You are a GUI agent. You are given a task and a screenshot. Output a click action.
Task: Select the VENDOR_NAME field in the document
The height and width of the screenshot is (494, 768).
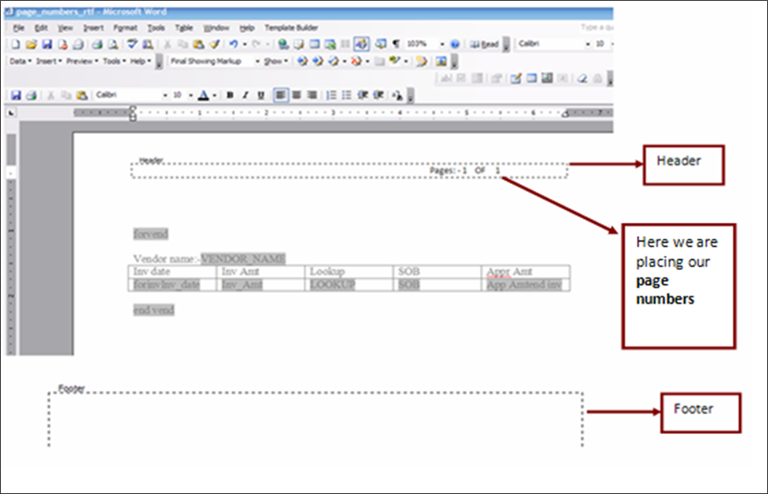[x=242, y=259]
